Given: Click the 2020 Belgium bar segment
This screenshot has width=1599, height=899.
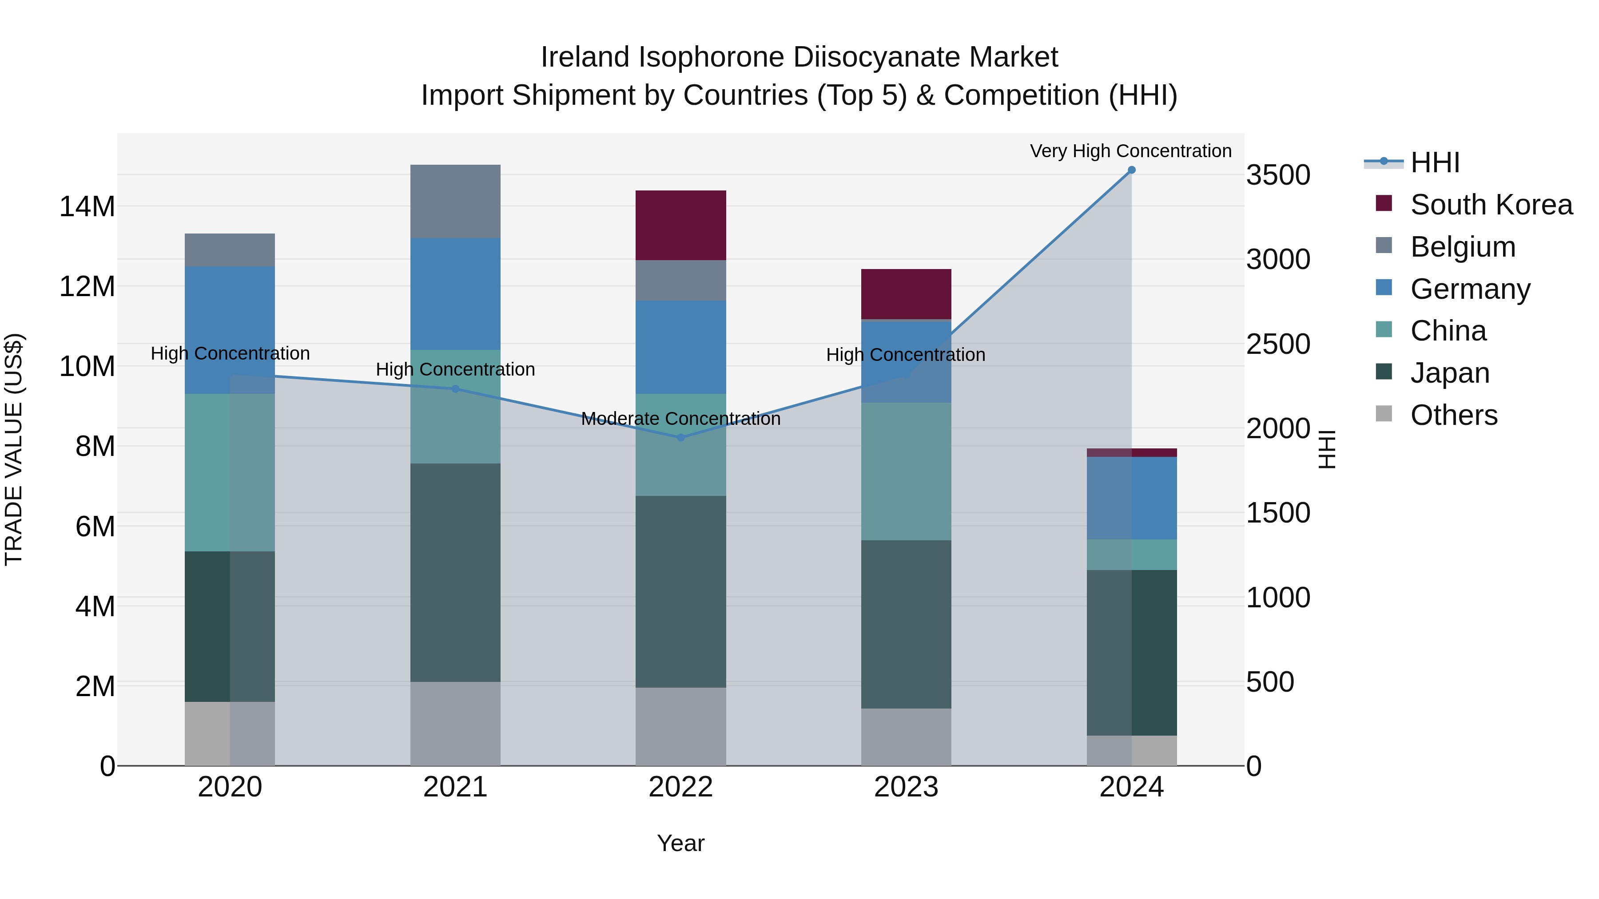Looking at the screenshot, I should click(230, 250).
